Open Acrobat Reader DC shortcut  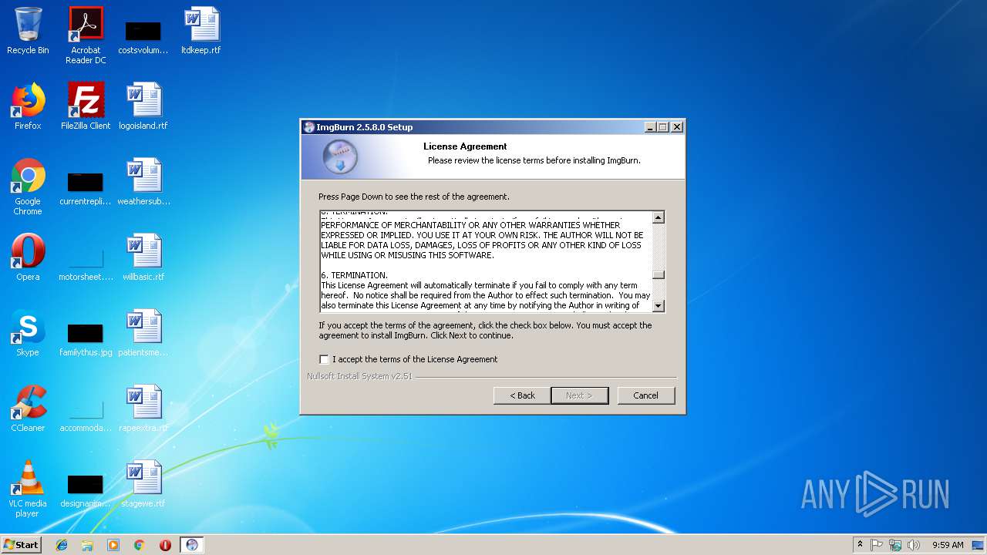click(86, 35)
